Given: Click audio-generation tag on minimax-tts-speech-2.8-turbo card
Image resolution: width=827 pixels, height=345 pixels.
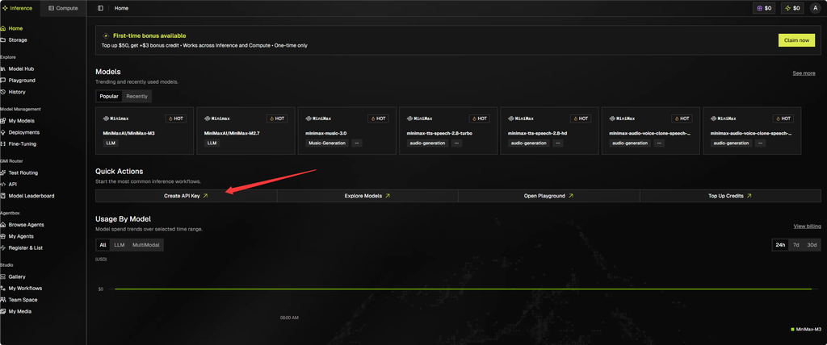Looking at the screenshot, I should (428, 143).
